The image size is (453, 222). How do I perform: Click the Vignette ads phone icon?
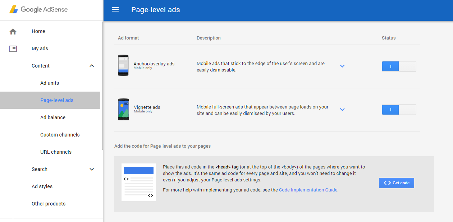[123, 109]
